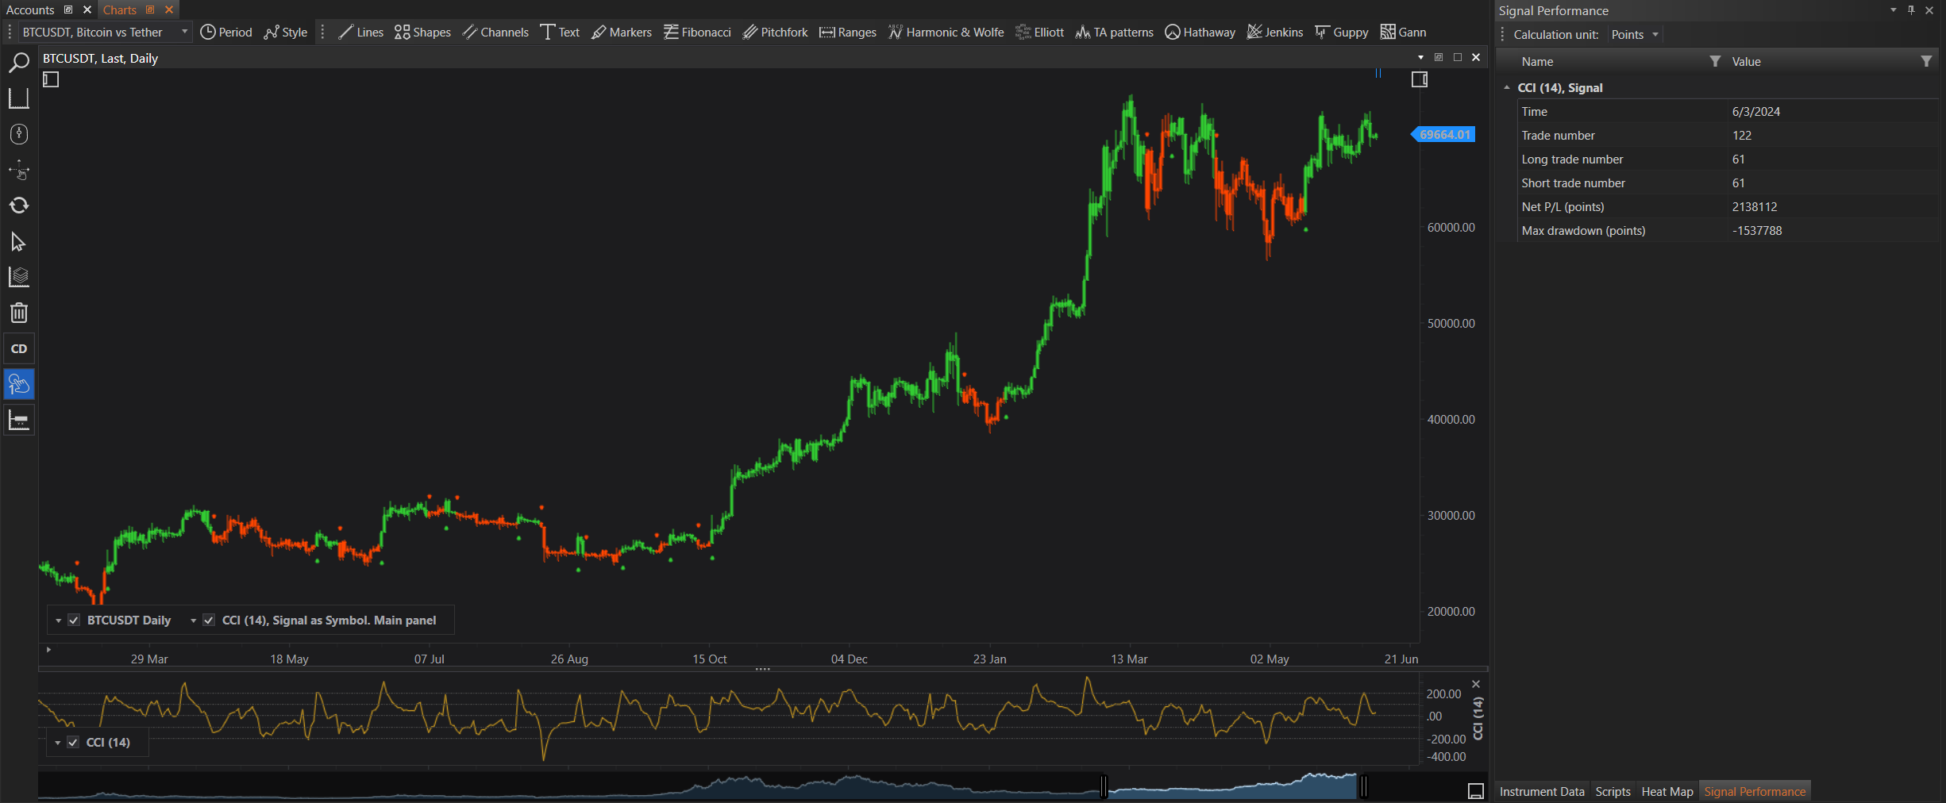Click the Name column filter icon

[1714, 62]
